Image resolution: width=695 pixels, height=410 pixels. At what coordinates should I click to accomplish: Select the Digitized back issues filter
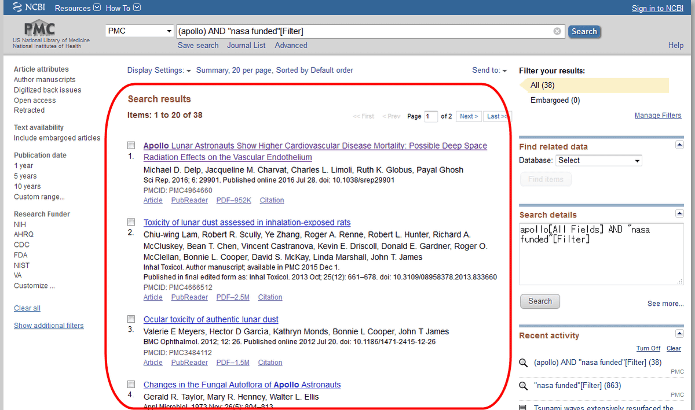[47, 90]
